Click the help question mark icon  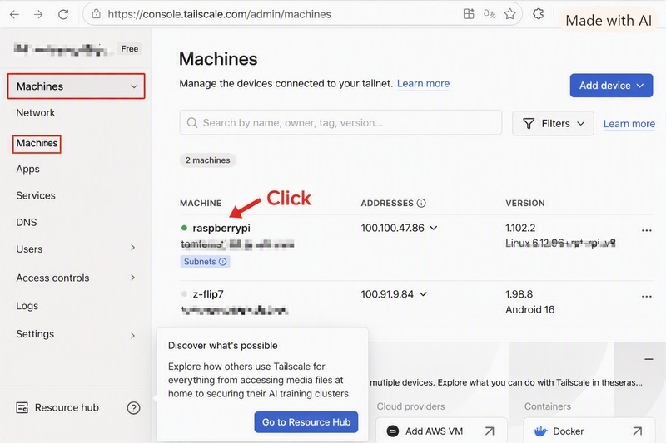[133, 408]
